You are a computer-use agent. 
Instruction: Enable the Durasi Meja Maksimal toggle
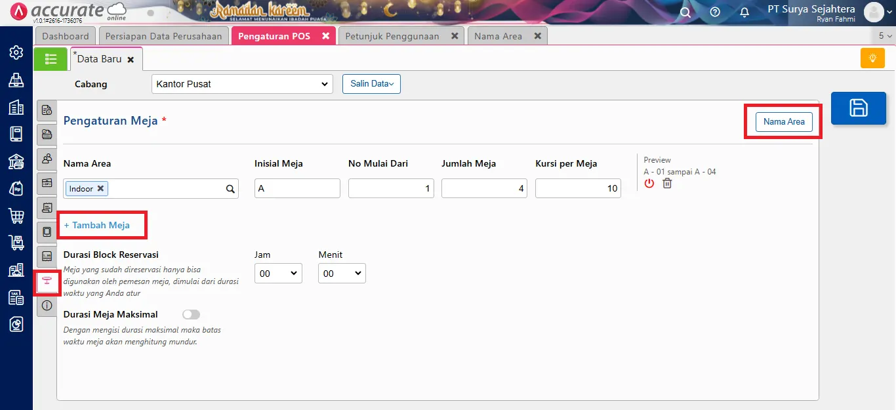pyautogui.click(x=191, y=314)
